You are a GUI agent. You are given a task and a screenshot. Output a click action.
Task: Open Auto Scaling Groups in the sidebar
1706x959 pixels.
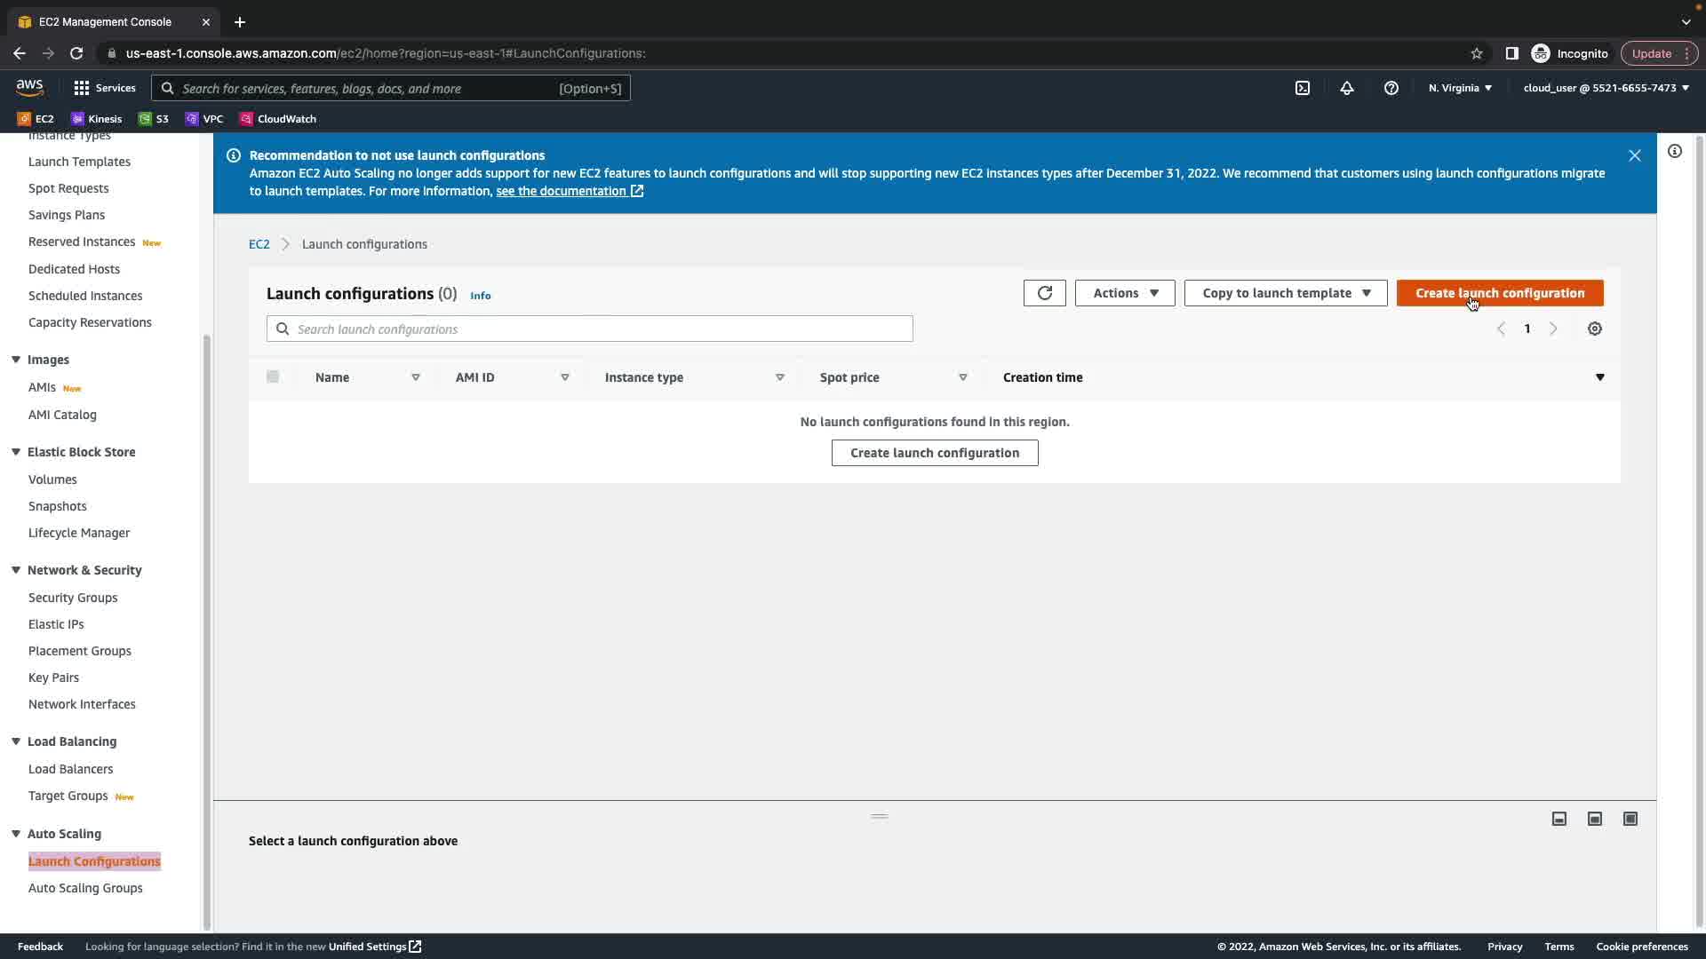(85, 888)
